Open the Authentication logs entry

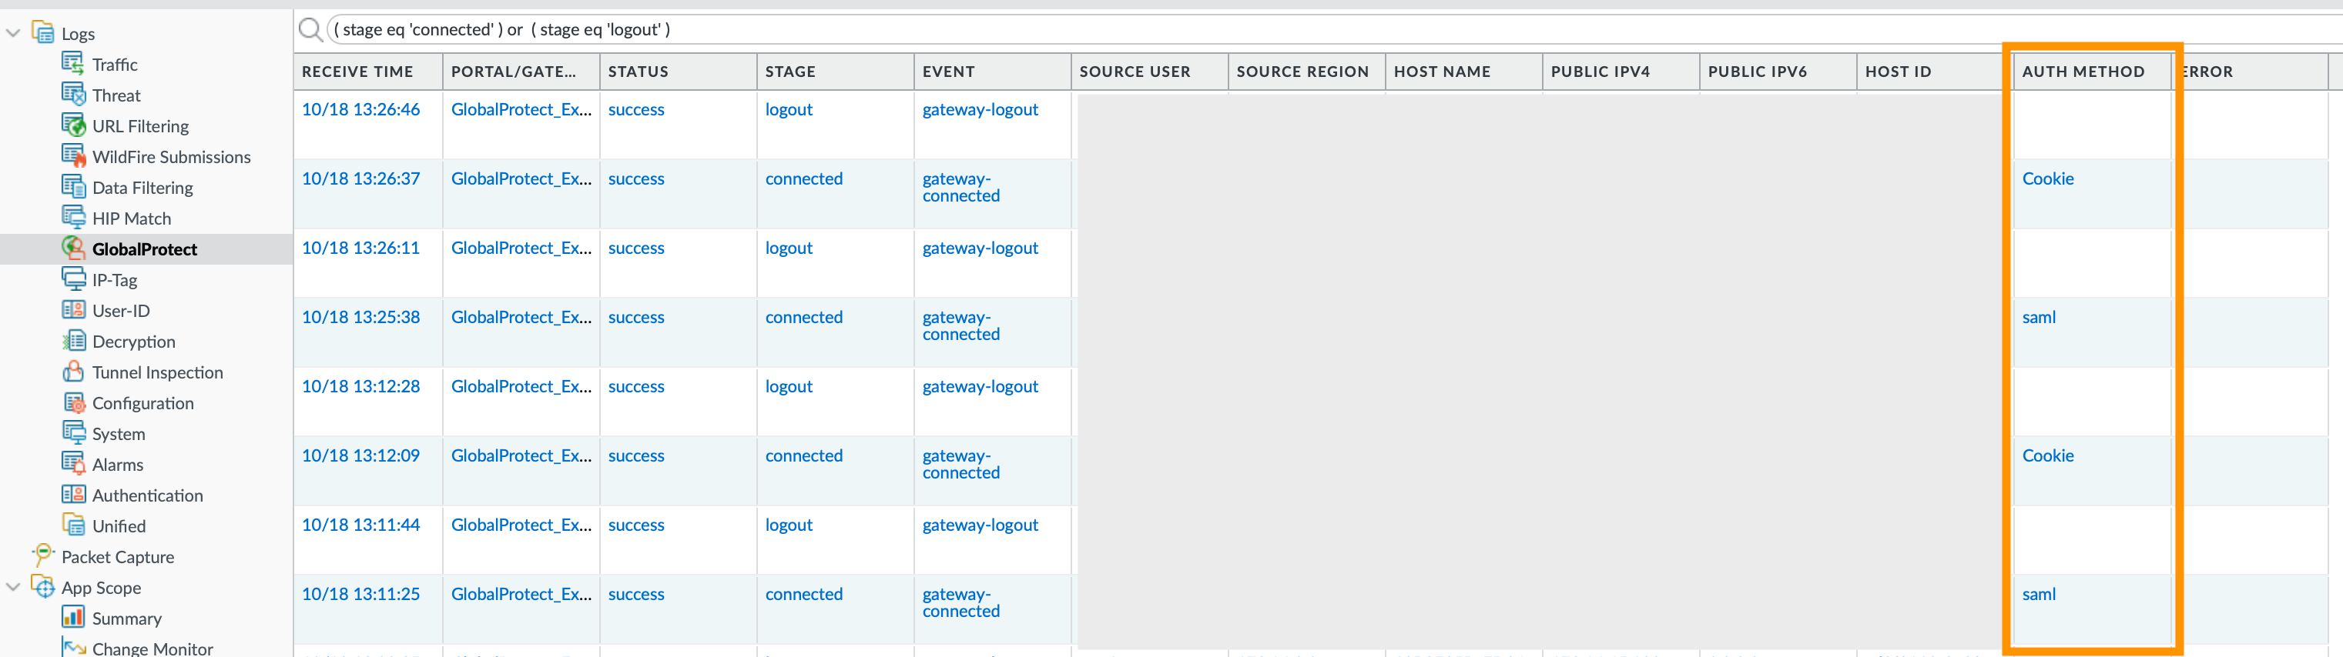tap(147, 495)
